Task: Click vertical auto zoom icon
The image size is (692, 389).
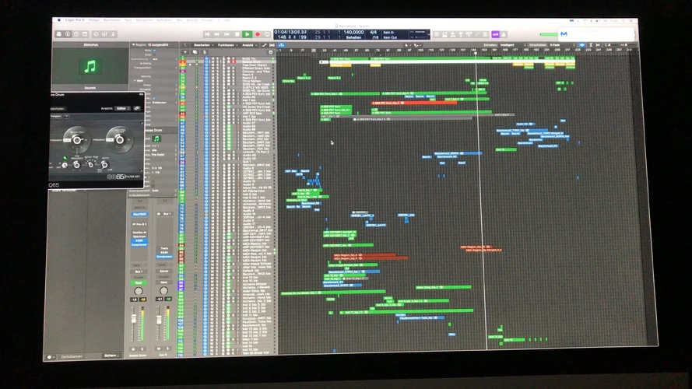Action: pos(591,45)
